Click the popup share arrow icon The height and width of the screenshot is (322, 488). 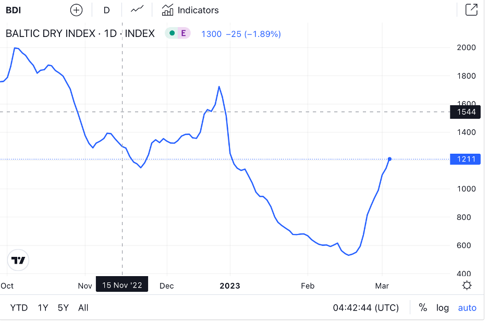(x=471, y=10)
